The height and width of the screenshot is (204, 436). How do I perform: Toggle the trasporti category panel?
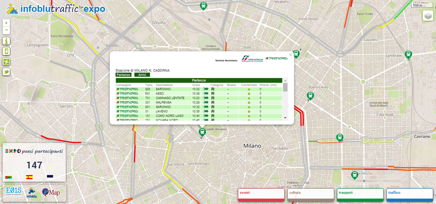[x=360, y=195]
